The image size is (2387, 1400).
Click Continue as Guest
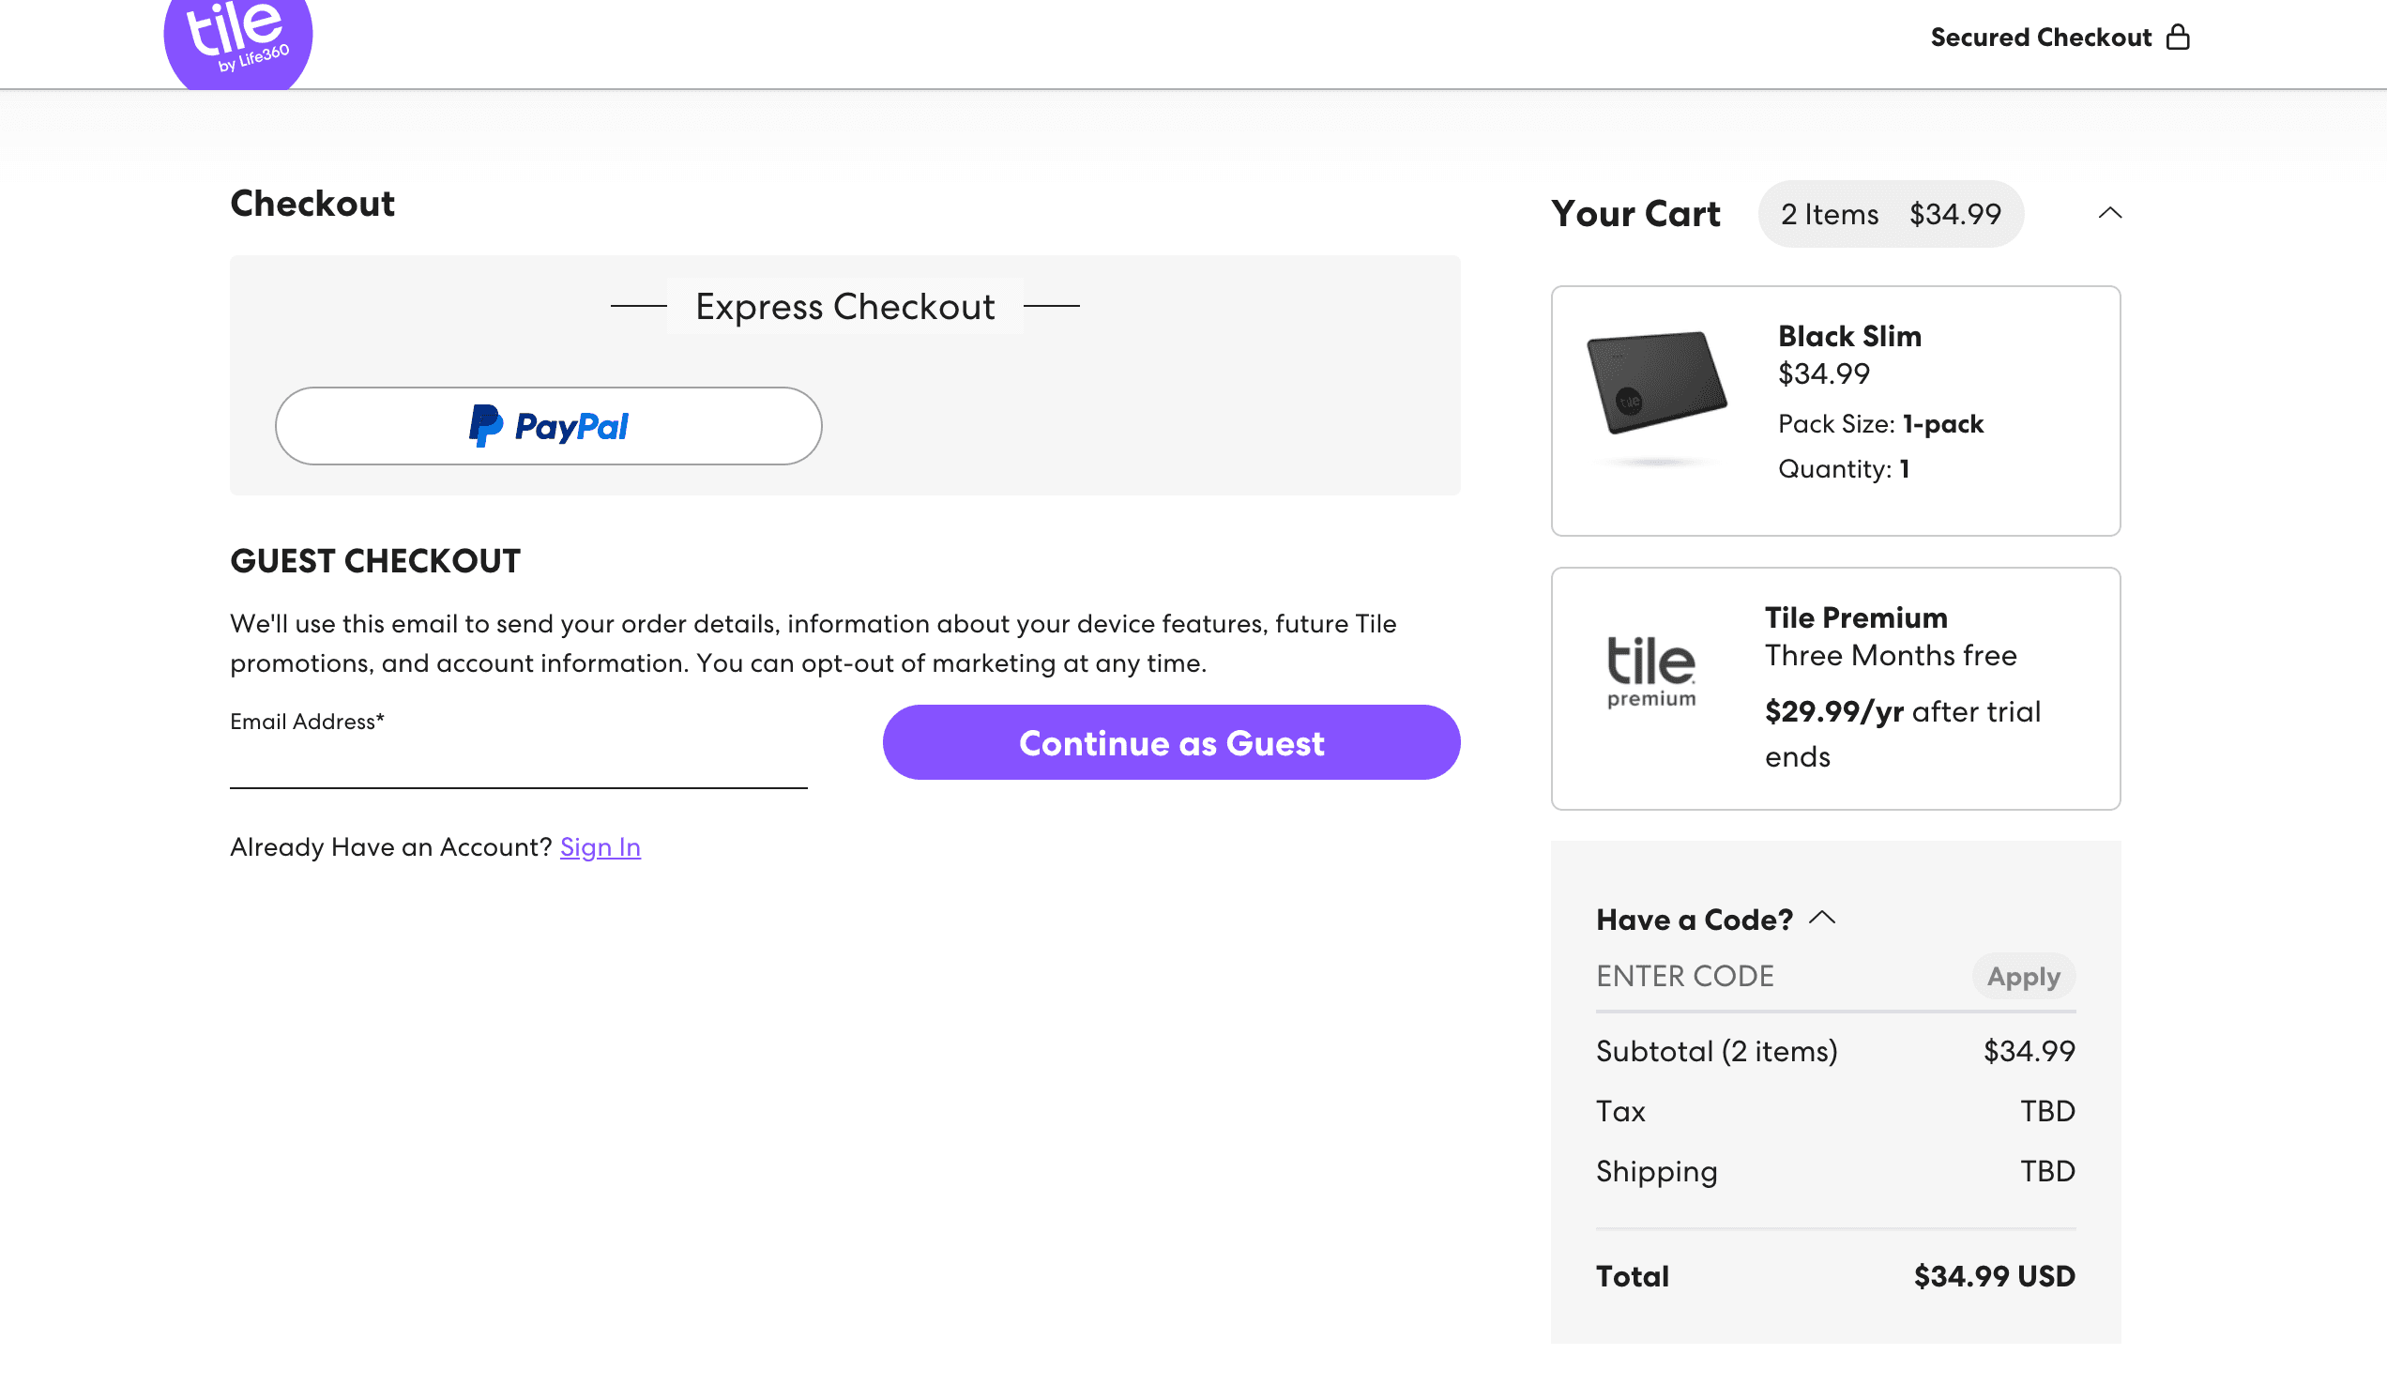[1172, 742]
